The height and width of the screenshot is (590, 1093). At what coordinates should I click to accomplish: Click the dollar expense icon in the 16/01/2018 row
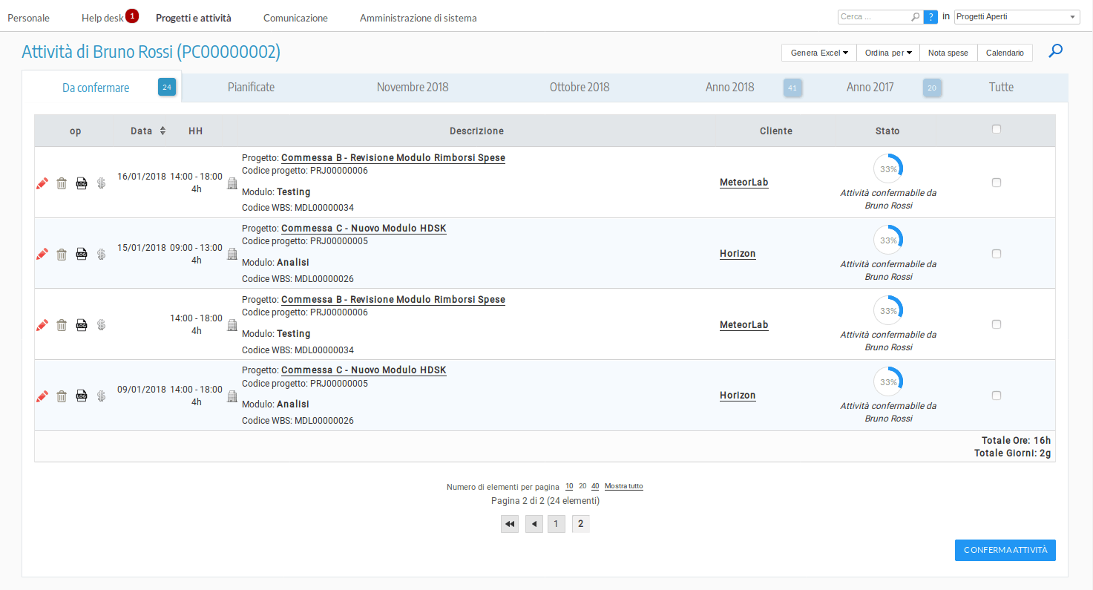pos(101,183)
